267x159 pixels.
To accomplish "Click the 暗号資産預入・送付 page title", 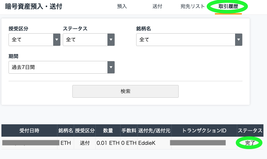I will tap(34, 6).
